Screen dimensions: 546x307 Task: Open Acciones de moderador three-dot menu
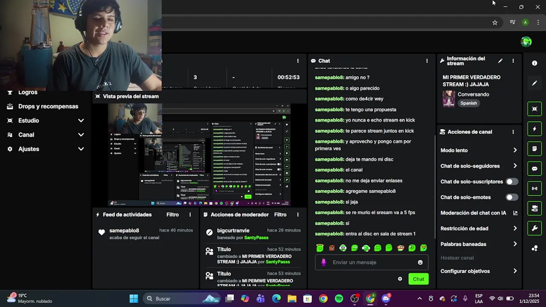(x=298, y=215)
